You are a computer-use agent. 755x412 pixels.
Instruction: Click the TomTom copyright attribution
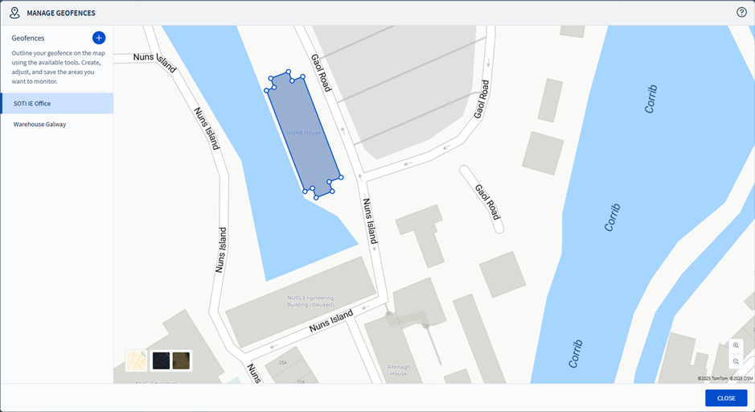coord(713,379)
